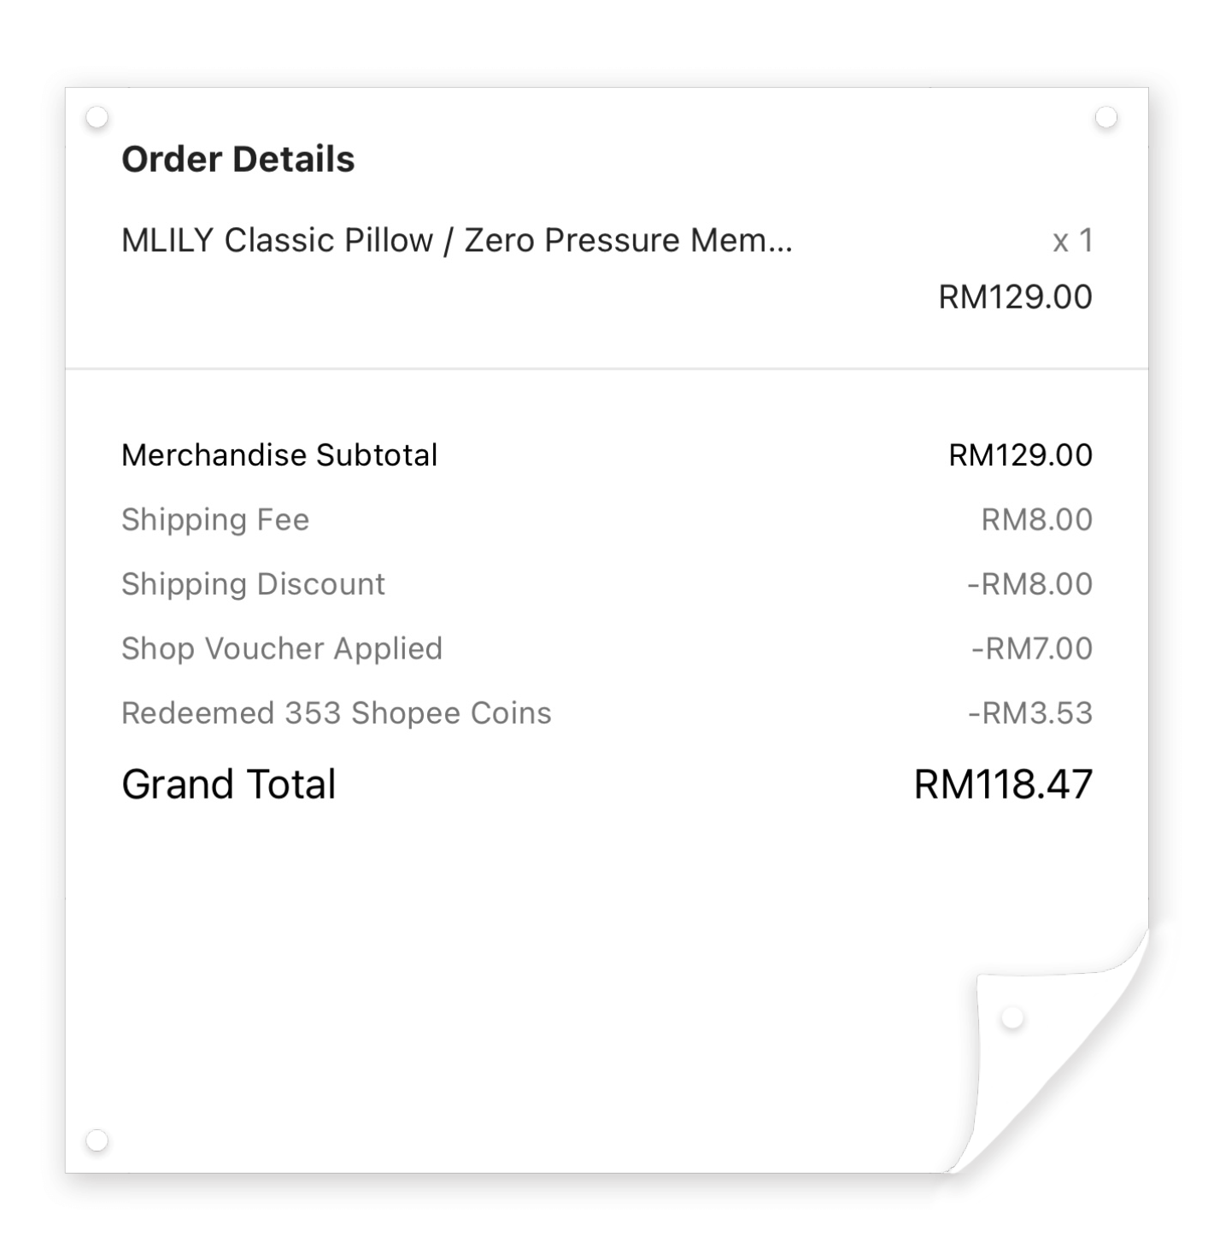This screenshot has width=1214, height=1260.
Task: Click the Grand Total amount RM118.47
Action: click(x=1003, y=784)
